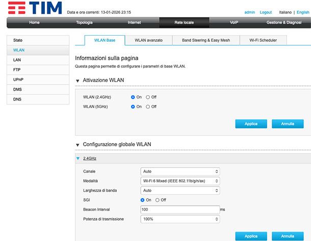Open the Larghezza di banda dropdown
Viewport: 311px width, 241px height.
[180, 191]
